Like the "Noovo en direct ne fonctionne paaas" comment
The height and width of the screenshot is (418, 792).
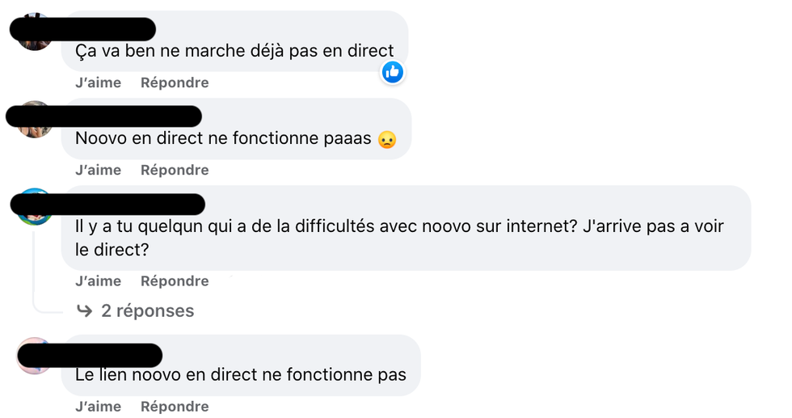click(x=98, y=170)
